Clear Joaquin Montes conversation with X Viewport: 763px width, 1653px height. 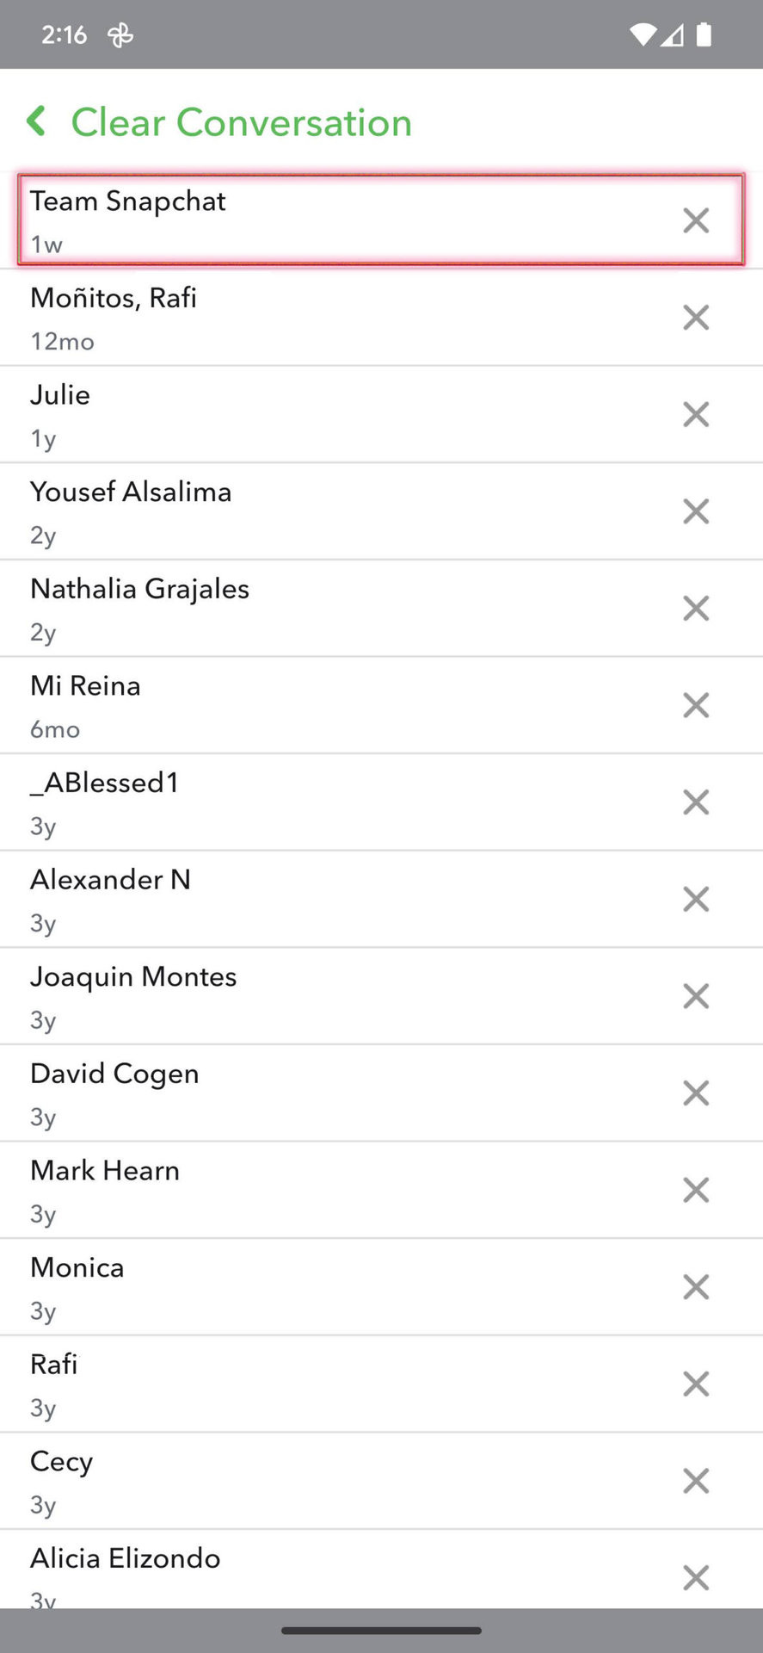point(696,996)
